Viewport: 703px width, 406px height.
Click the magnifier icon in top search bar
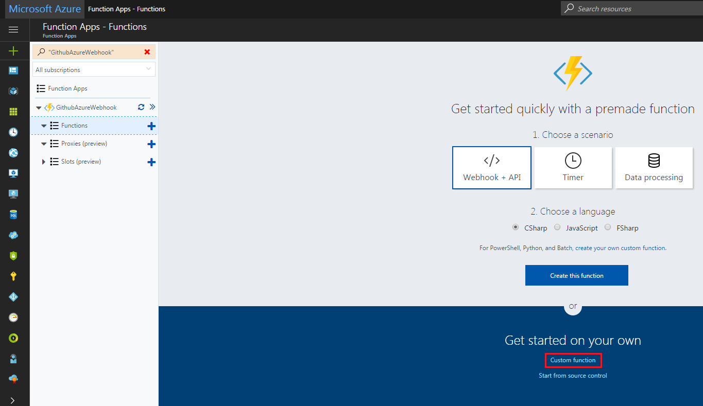(x=569, y=8)
